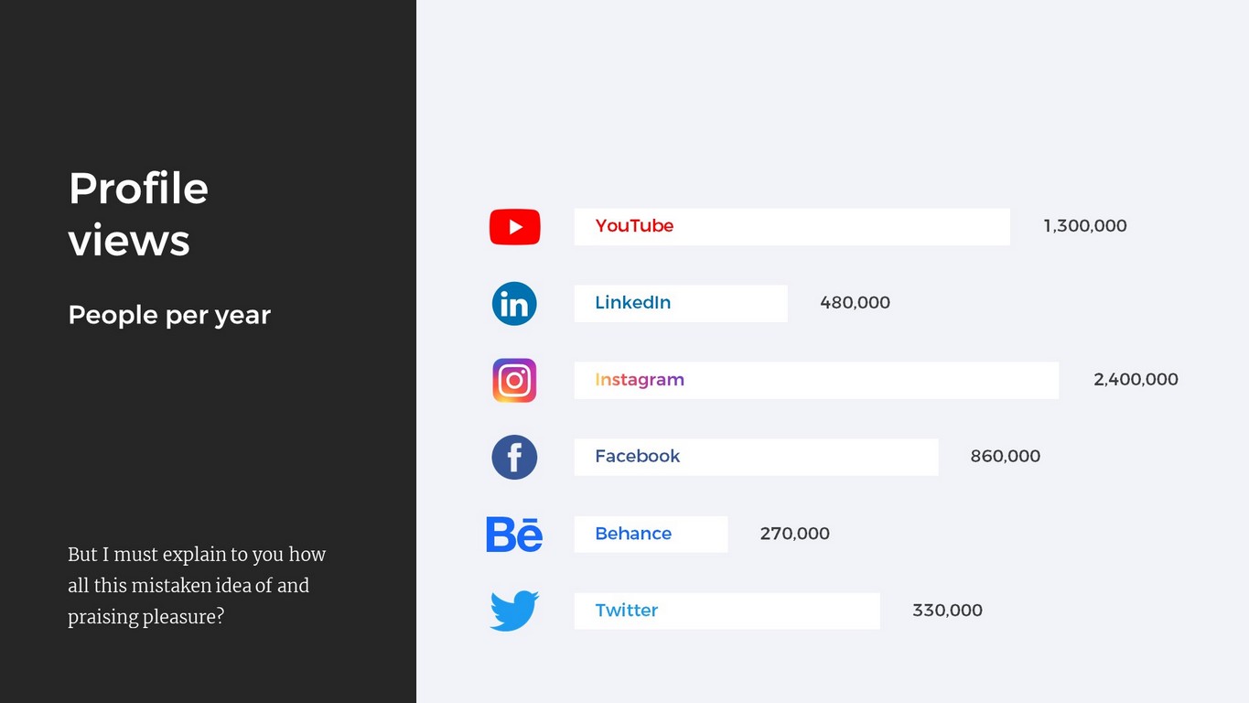Screen dimensions: 1249x703
Task: Click the YouTube bar label
Action: pos(634,226)
